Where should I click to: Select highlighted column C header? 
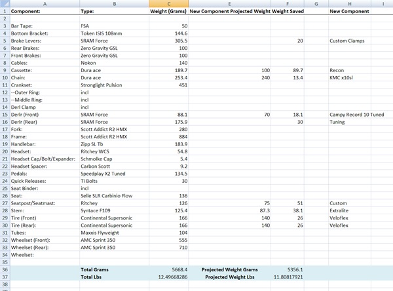(169, 4)
